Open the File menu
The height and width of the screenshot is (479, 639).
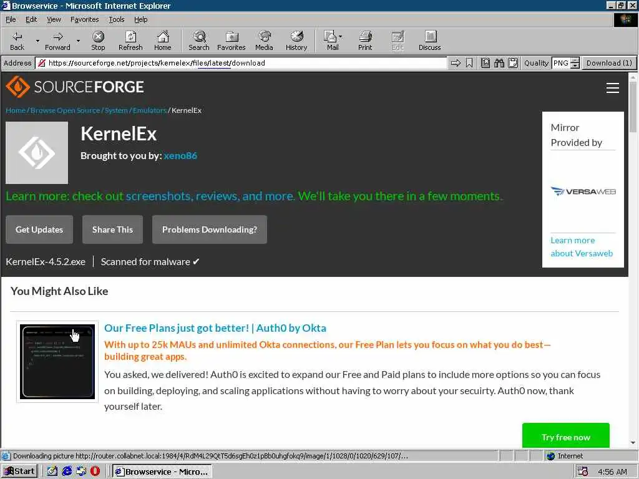pyautogui.click(x=11, y=19)
